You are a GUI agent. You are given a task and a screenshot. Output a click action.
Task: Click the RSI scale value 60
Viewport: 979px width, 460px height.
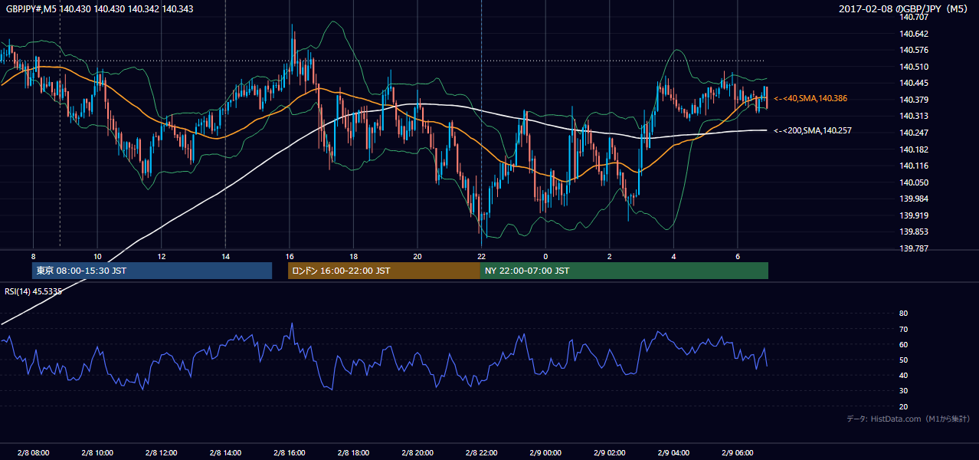pyautogui.click(x=903, y=344)
